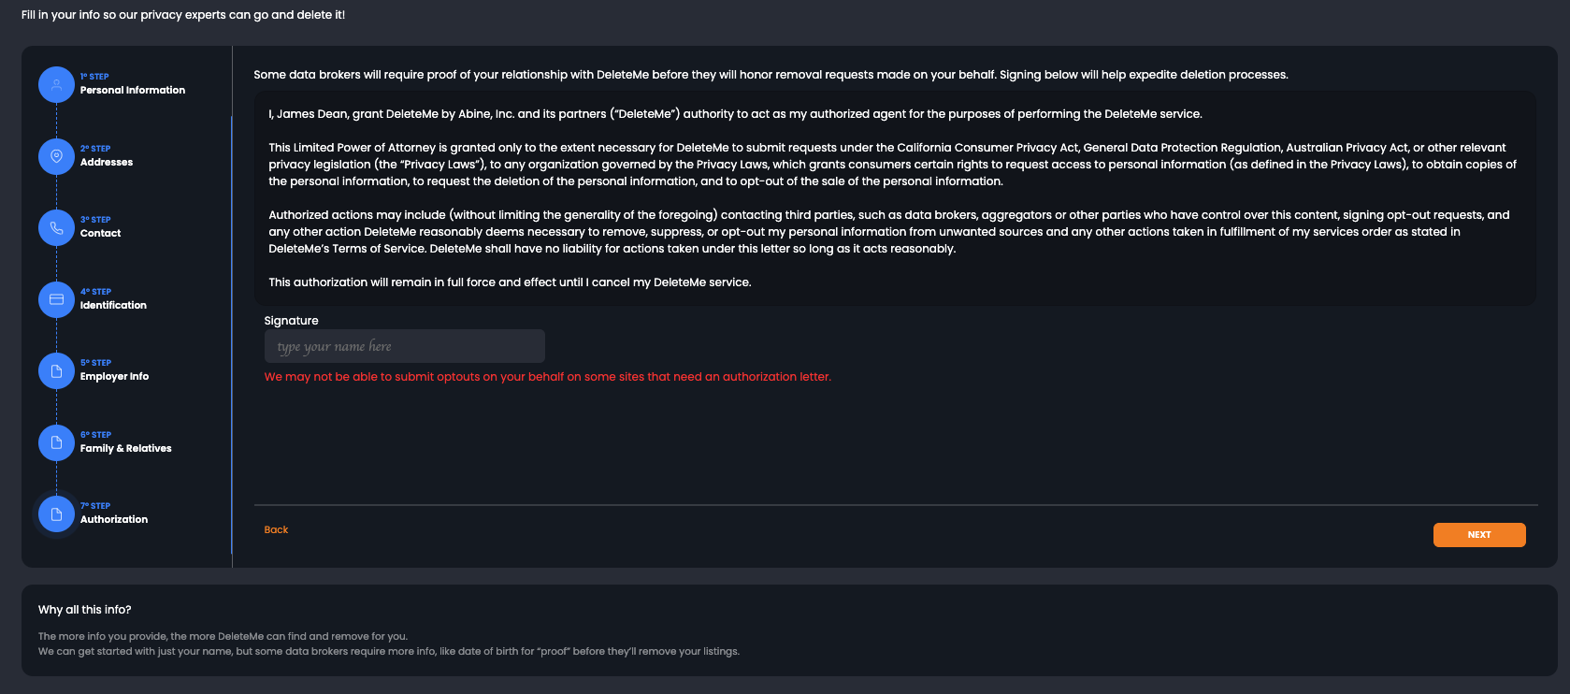1570x694 pixels.
Task: Open the Contact step label
Action: pyautogui.click(x=101, y=233)
